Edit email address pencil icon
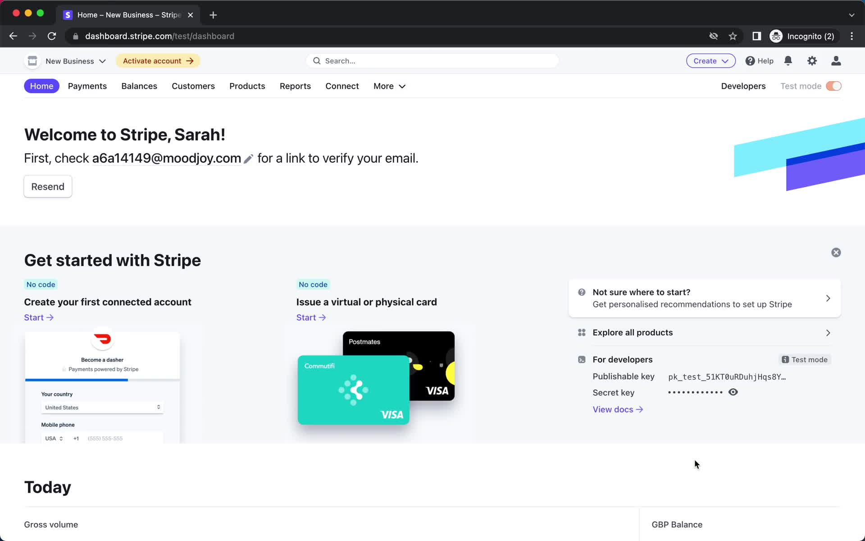The width and height of the screenshot is (865, 541). pos(248,159)
